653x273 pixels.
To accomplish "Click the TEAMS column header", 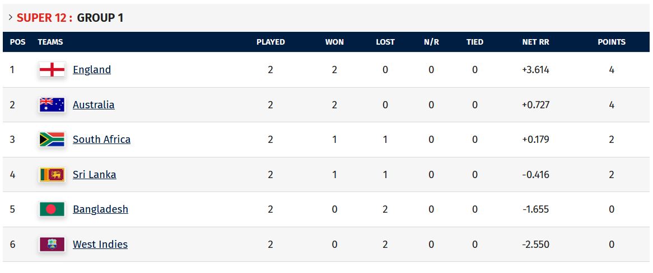I will [50, 42].
